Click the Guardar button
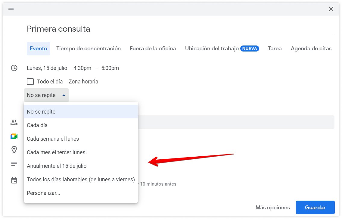Image resolution: width=342 pixels, height=219 pixels. point(315,208)
